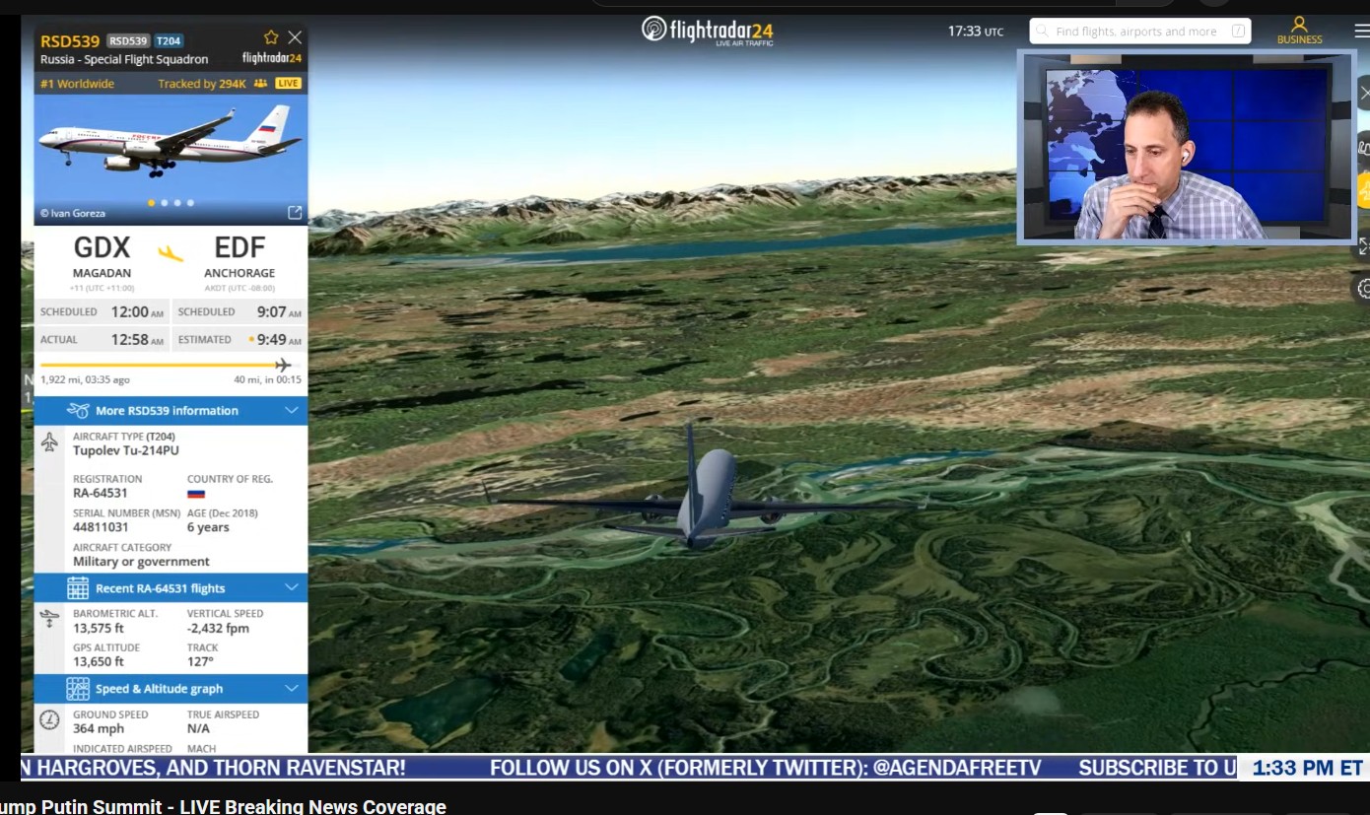
Task: Click the 17:33 UTC clock
Action: (x=976, y=32)
